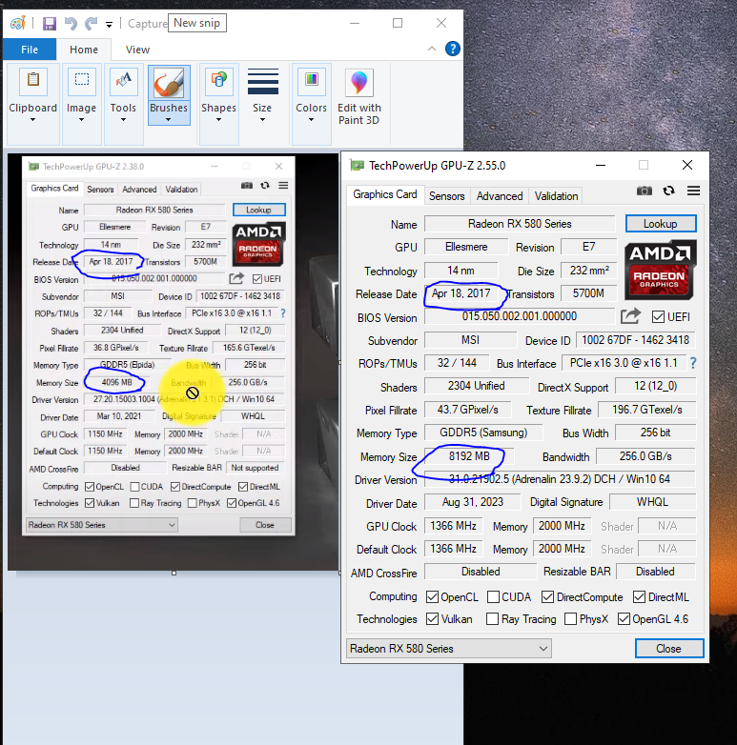Click Lookup in the GPU-Z 2.38.0 screenshot
This screenshot has height=745, width=737.
pyautogui.click(x=258, y=210)
